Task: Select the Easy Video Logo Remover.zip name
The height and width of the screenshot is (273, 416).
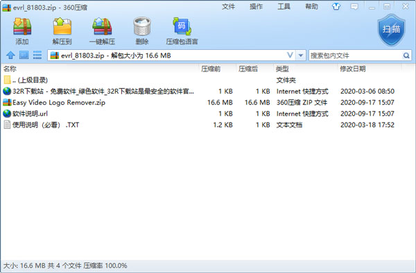Action: [59, 103]
